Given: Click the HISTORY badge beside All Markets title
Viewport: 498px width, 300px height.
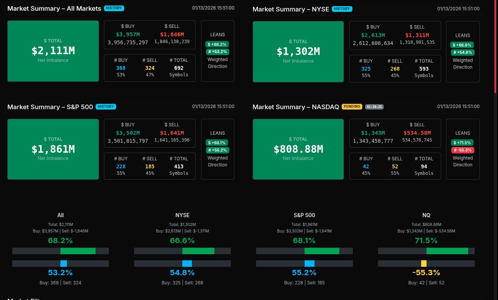Looking at the screenshot, I should pyautogui.click(x=114, y=8).
